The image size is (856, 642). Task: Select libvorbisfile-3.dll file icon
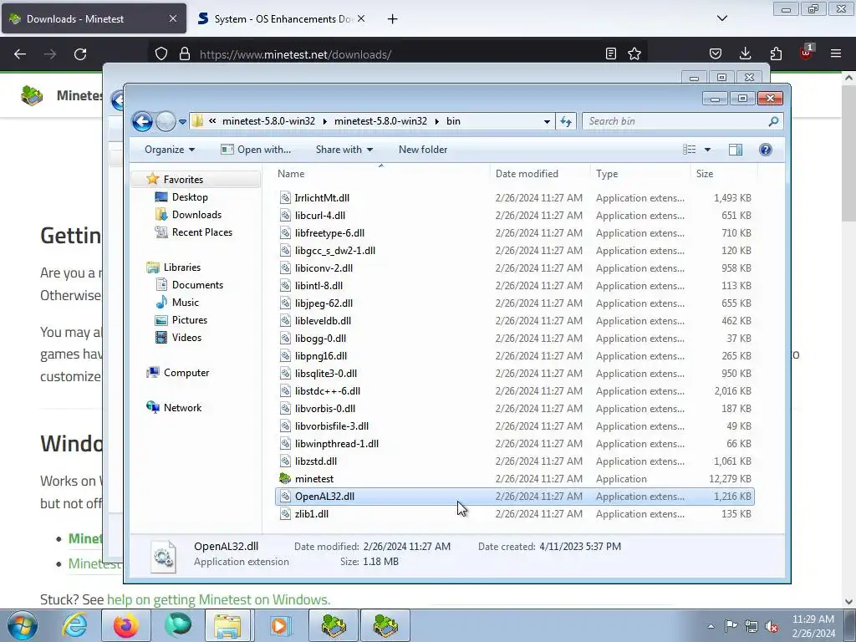point(285,426)
